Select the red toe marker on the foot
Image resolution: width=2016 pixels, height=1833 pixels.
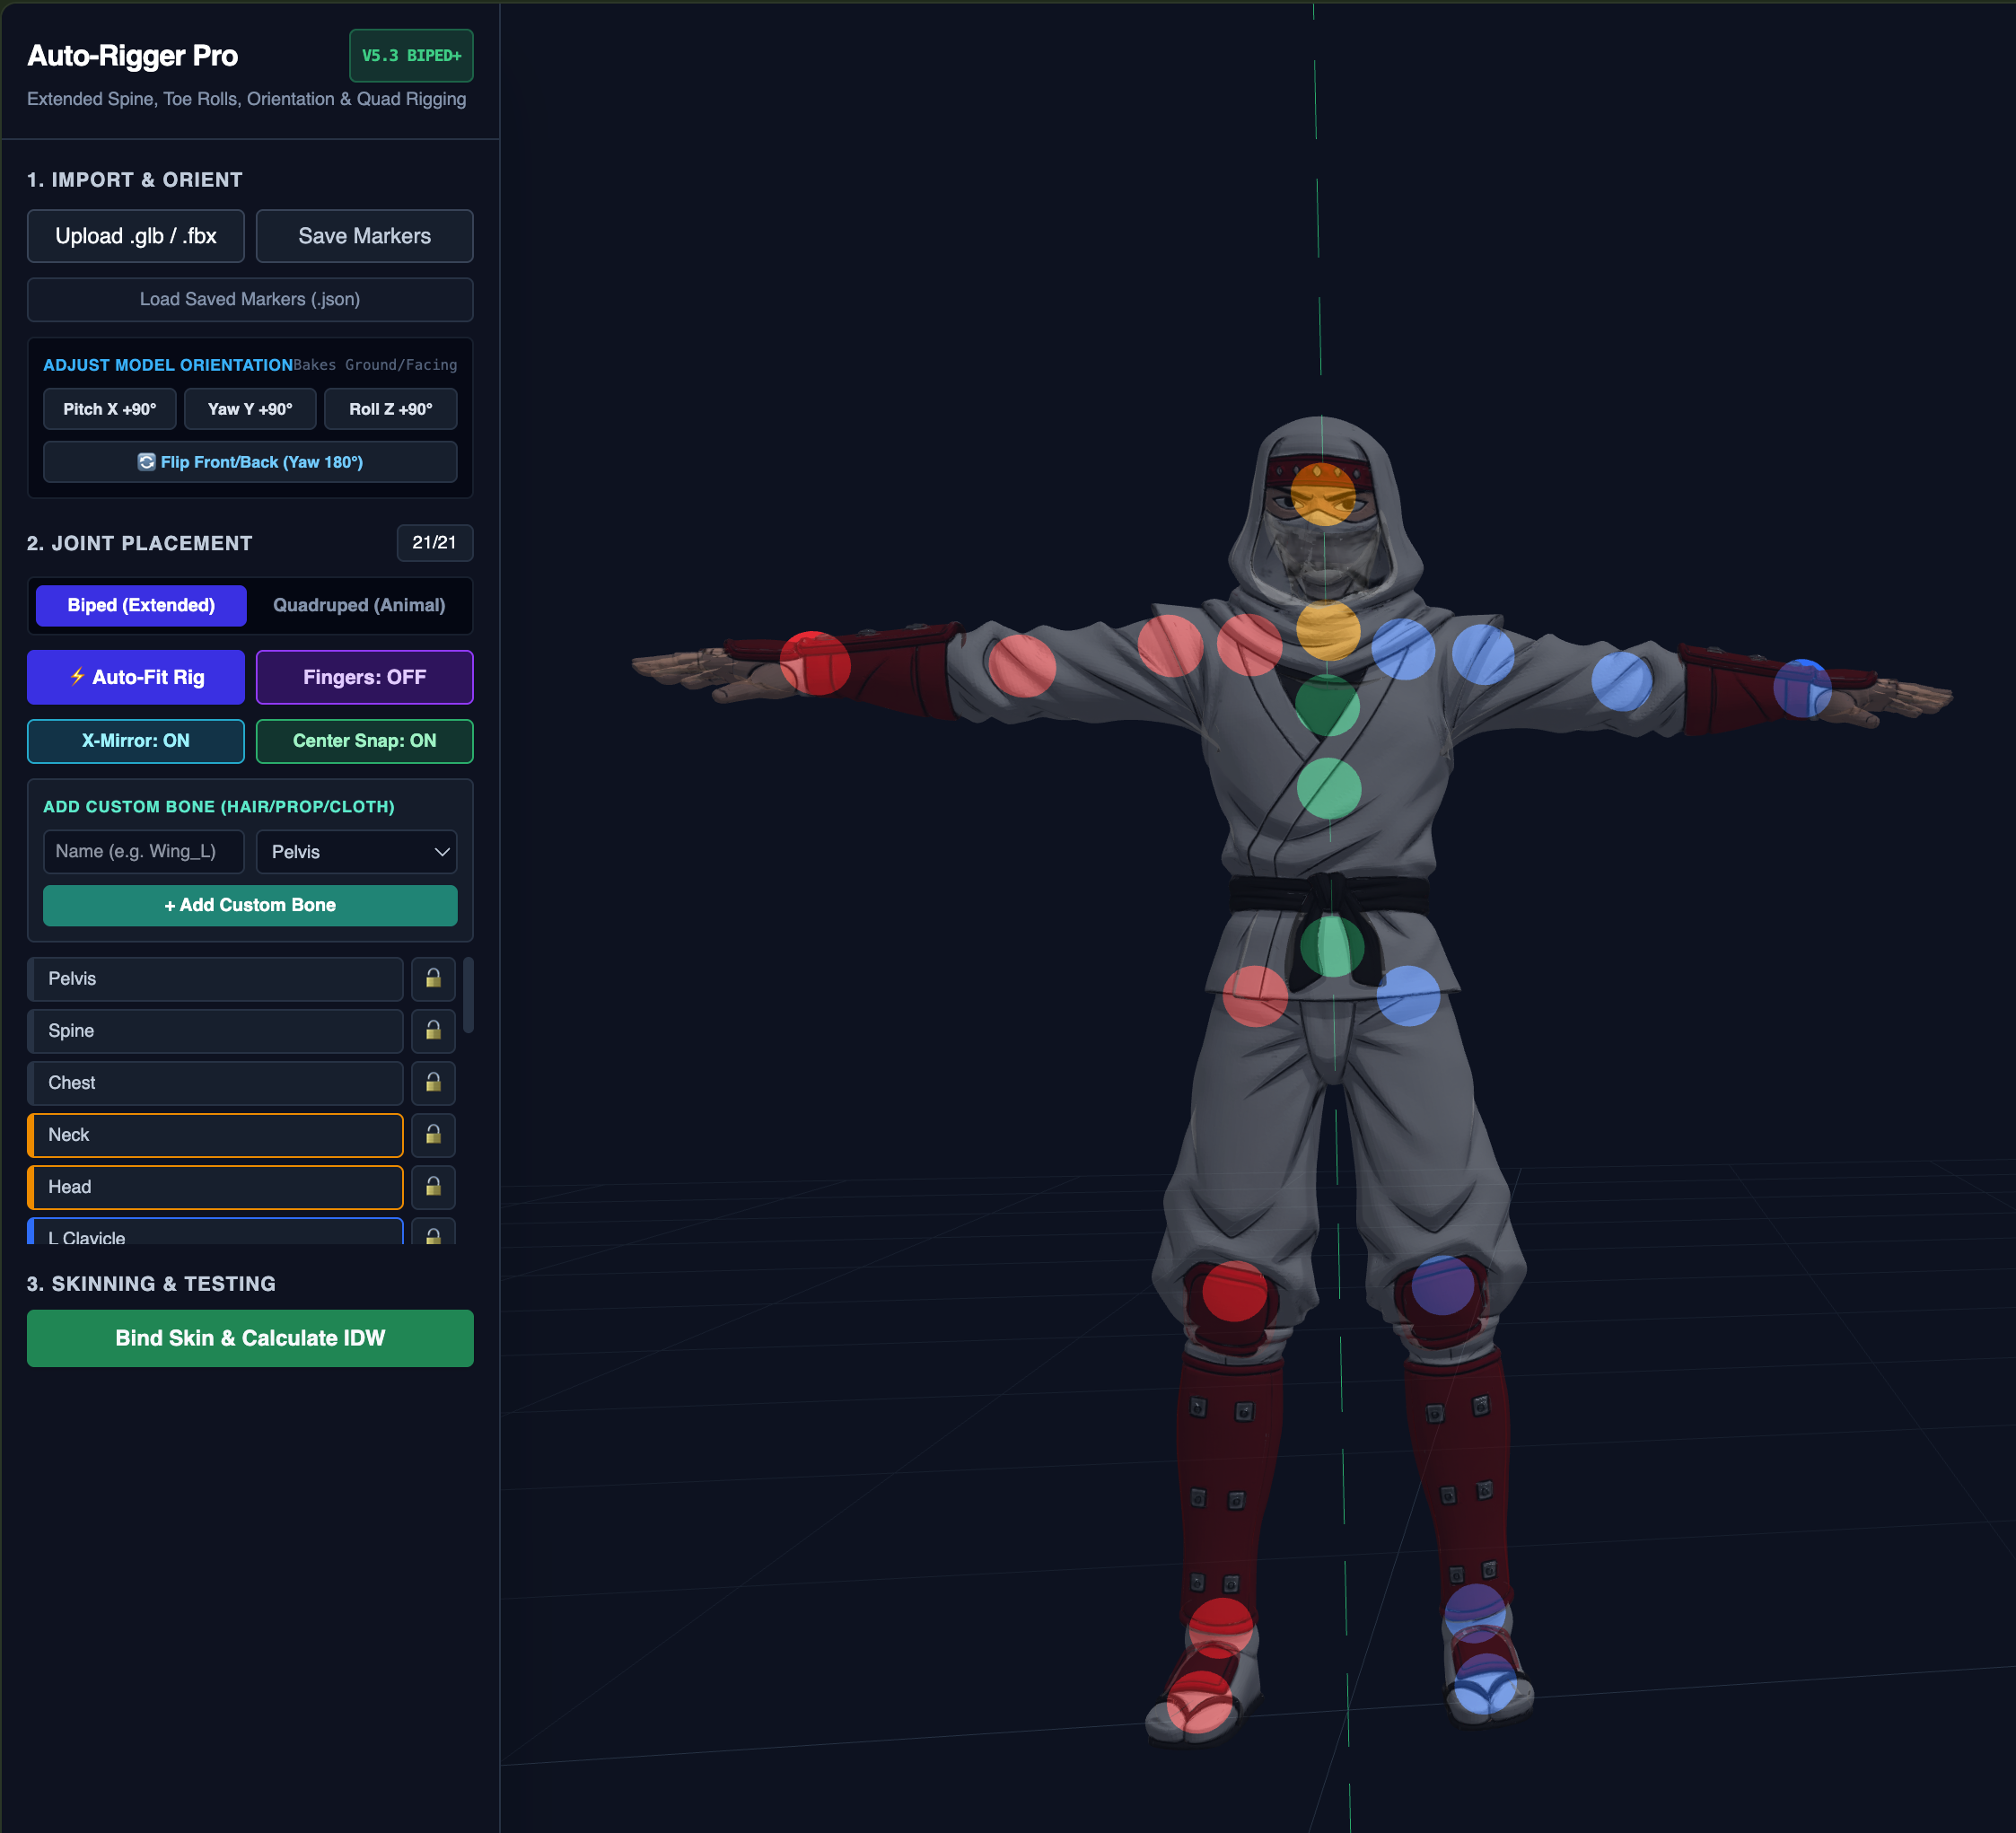coord(1199,1702)
